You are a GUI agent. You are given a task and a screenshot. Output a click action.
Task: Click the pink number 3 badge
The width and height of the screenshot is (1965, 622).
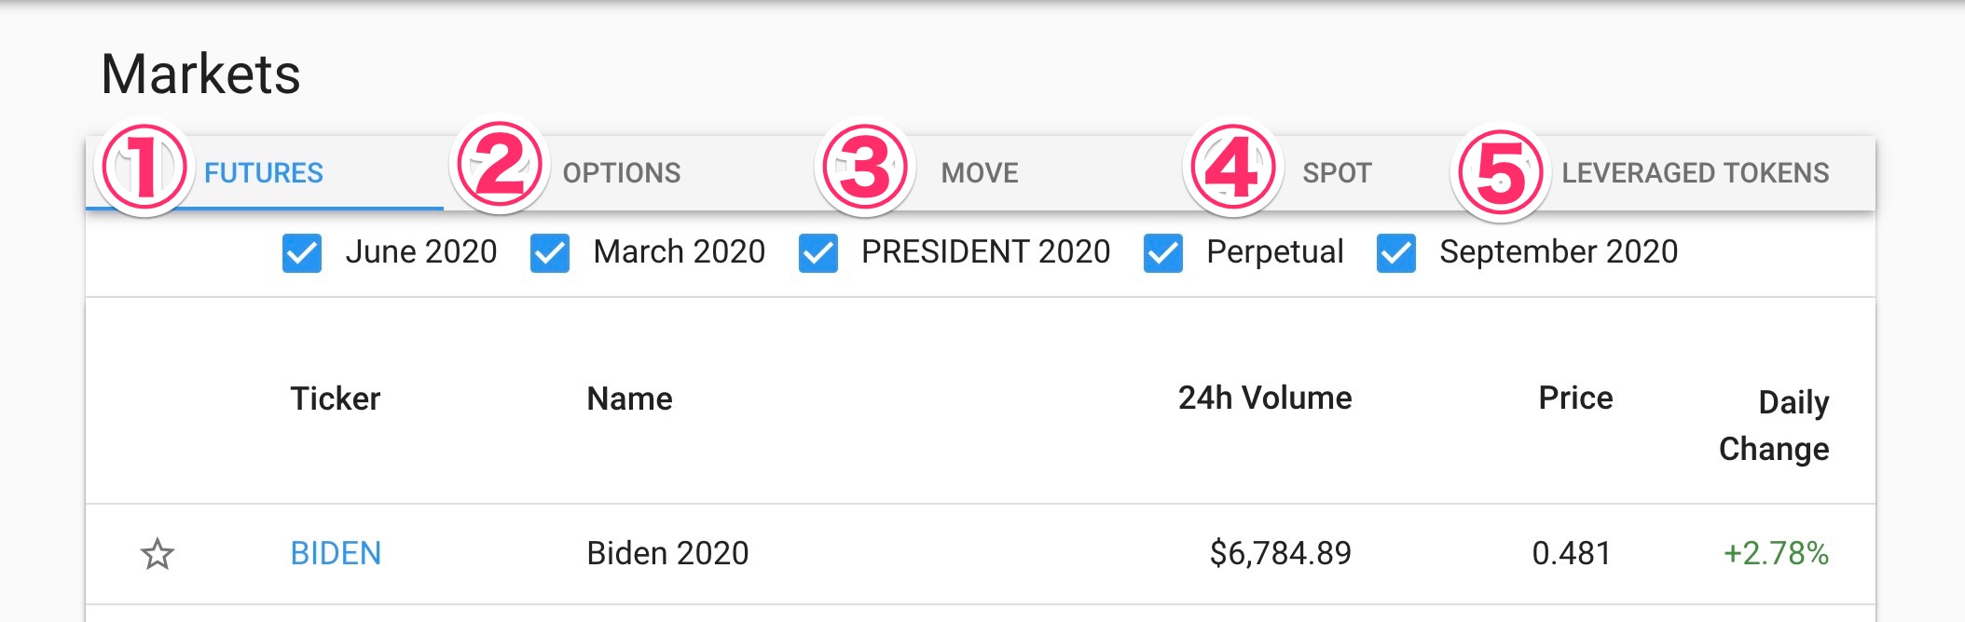click(865, 169)
